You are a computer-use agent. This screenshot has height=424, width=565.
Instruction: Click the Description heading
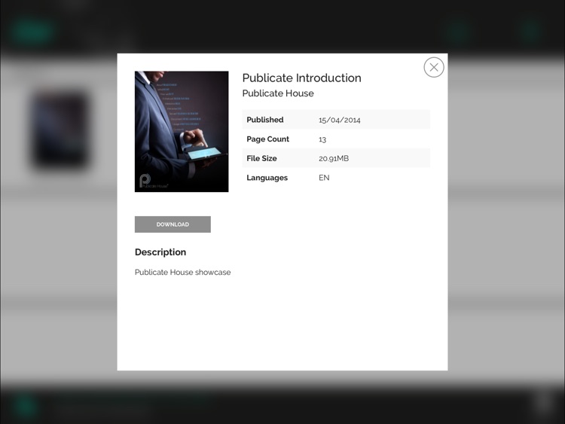[160, 252]
